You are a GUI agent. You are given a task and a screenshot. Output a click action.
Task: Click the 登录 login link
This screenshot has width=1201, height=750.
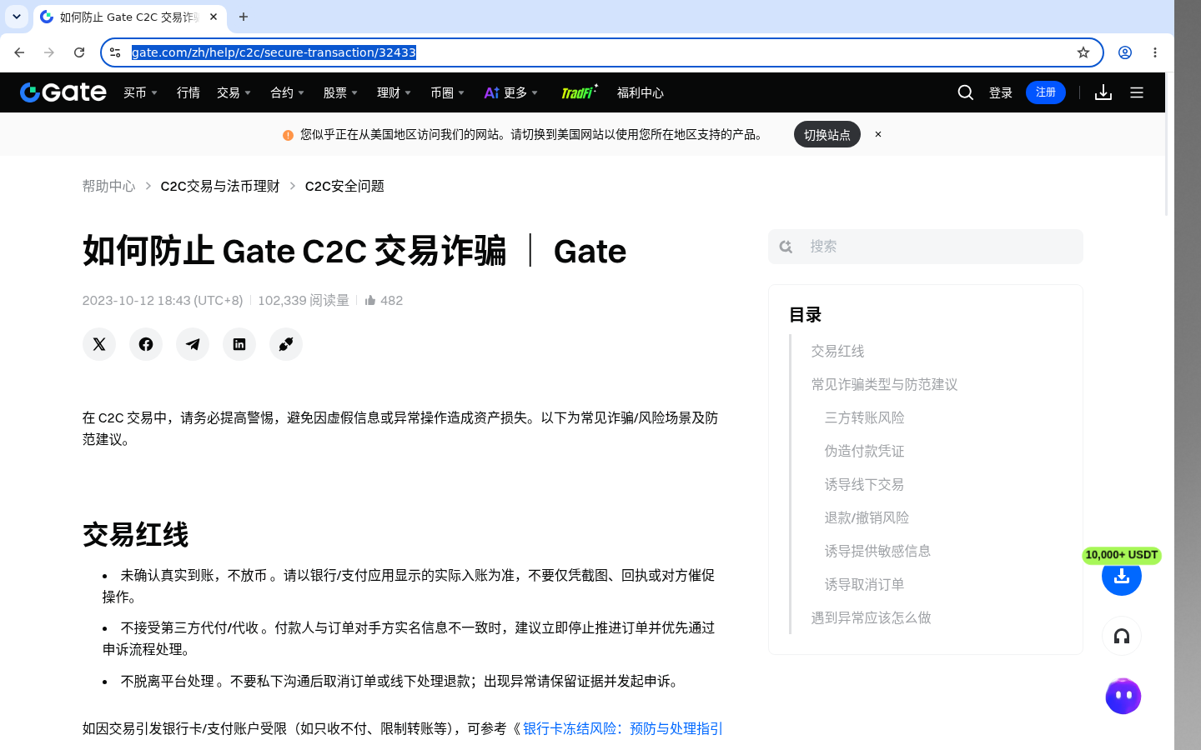[x=1001, y=92]
